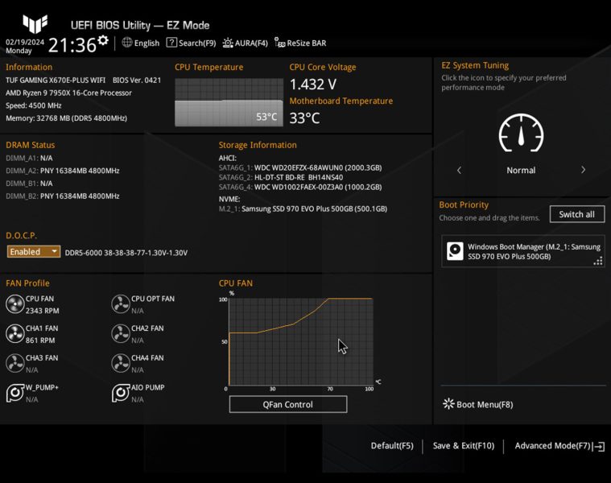Image resolution: width=611 pixels, height=483 pixels.
Task: Click the Boot Menu starburst icon
Action: click(x=448, y=404)
